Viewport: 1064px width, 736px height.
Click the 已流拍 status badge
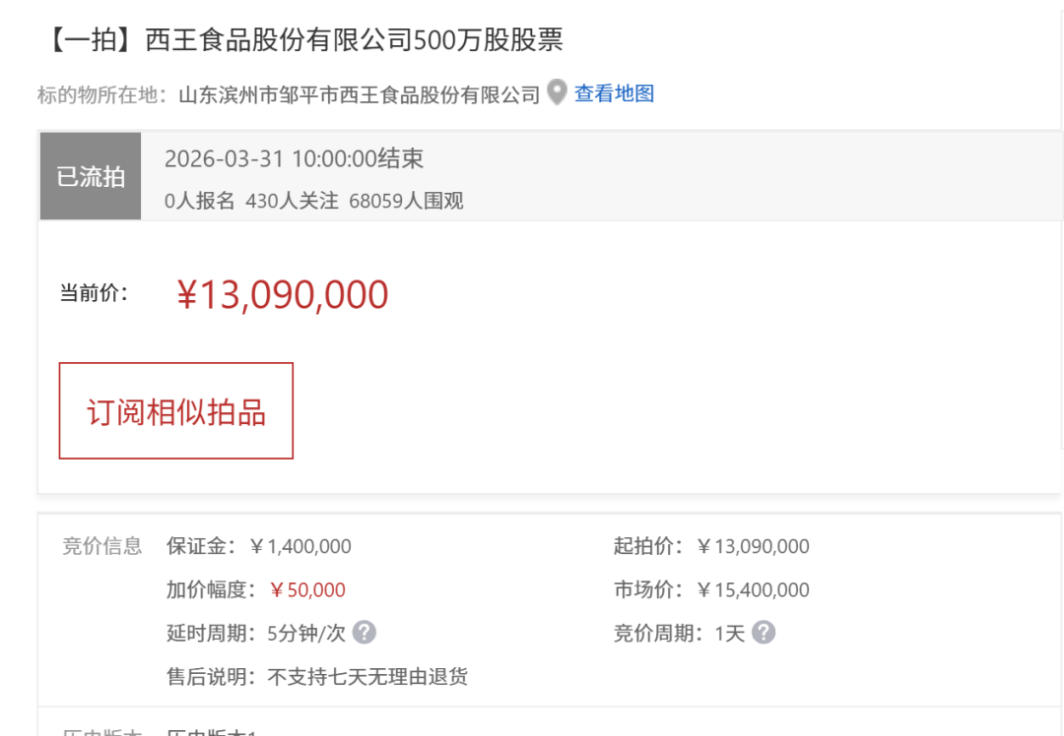tap(91, 177)
